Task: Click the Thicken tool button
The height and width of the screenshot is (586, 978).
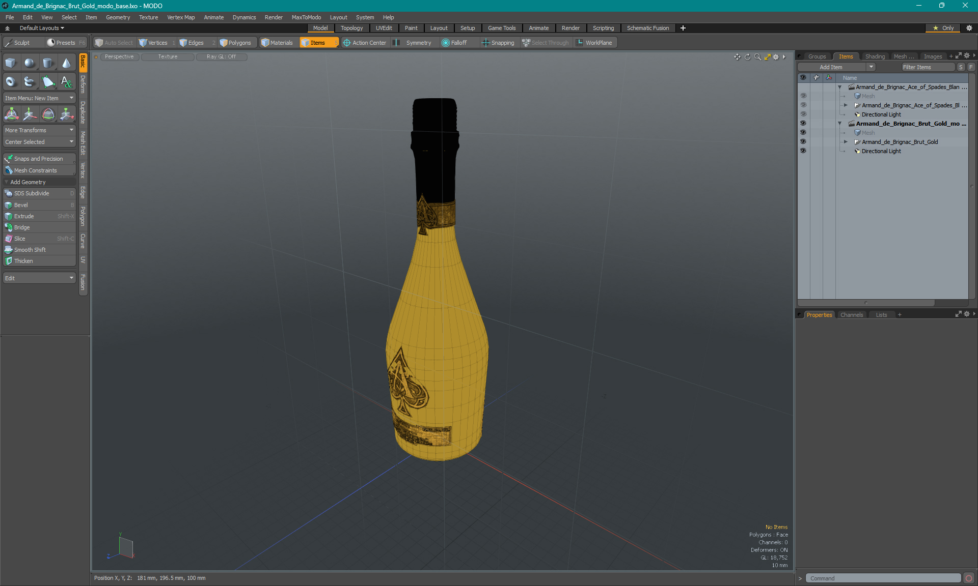Action: tap(39, 261)
